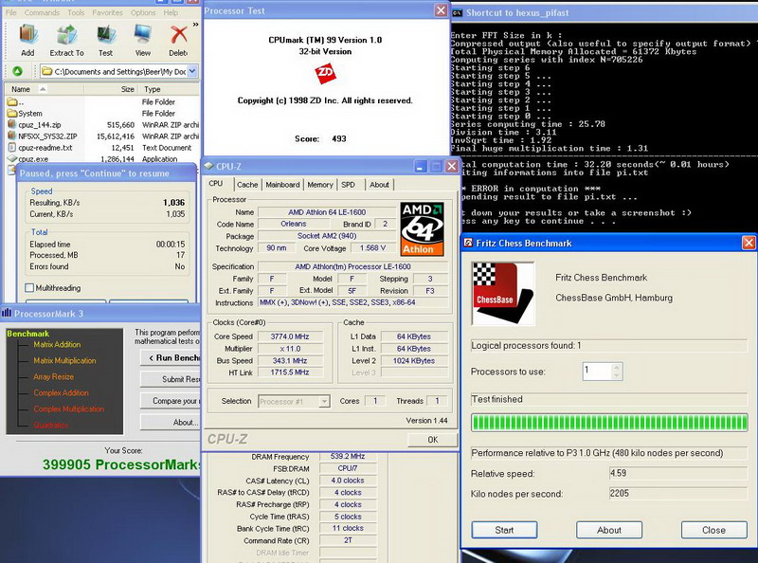Click Run Benchmark button in ProcessorMark
Viewport: 758px width, 563px height.
tap(171, 358)
